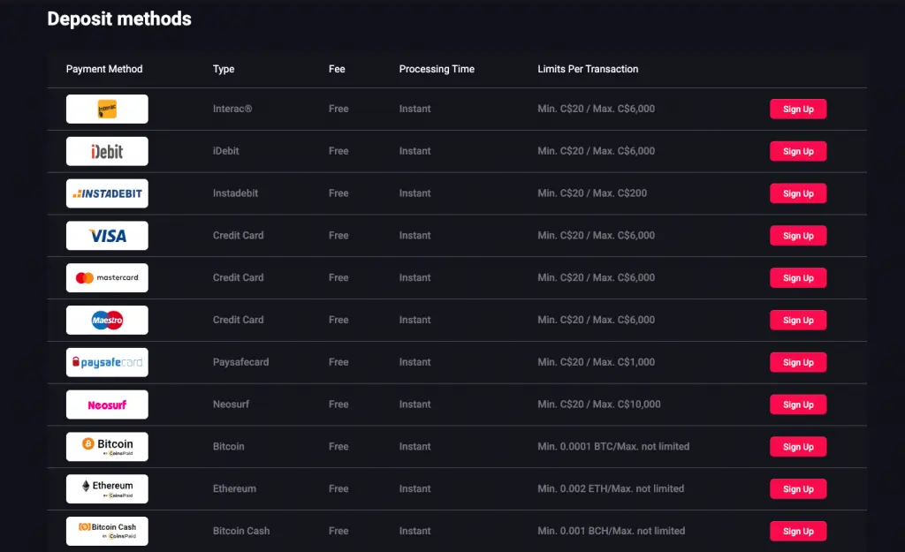Click Sign Up next to Neosurf
This screenshot has height=552, width=905.
797,404
